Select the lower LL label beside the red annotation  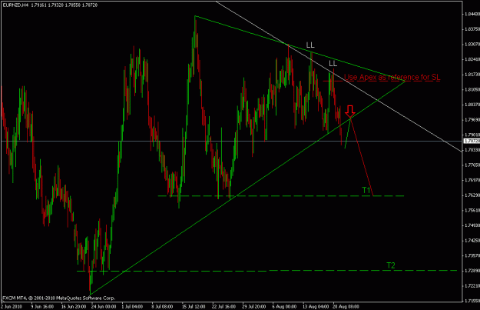tap(333, 64)
